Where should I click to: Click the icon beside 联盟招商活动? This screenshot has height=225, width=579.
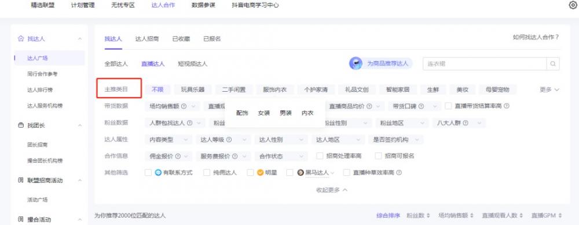click(x=21, y=181)
